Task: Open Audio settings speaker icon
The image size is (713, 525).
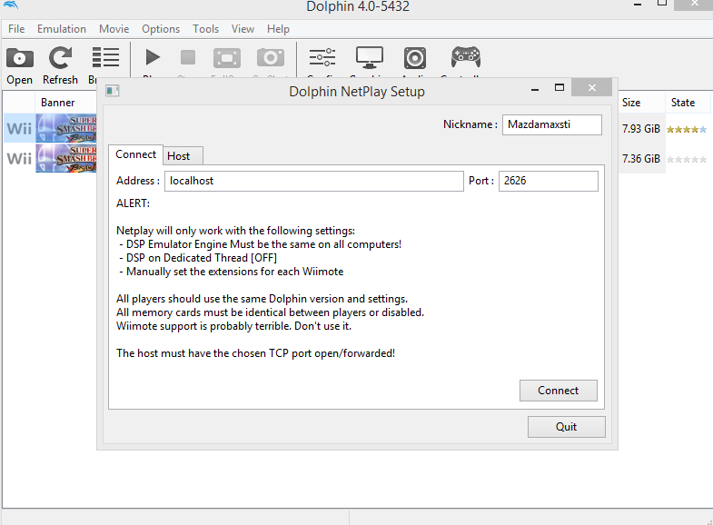Action: [415, 58]
